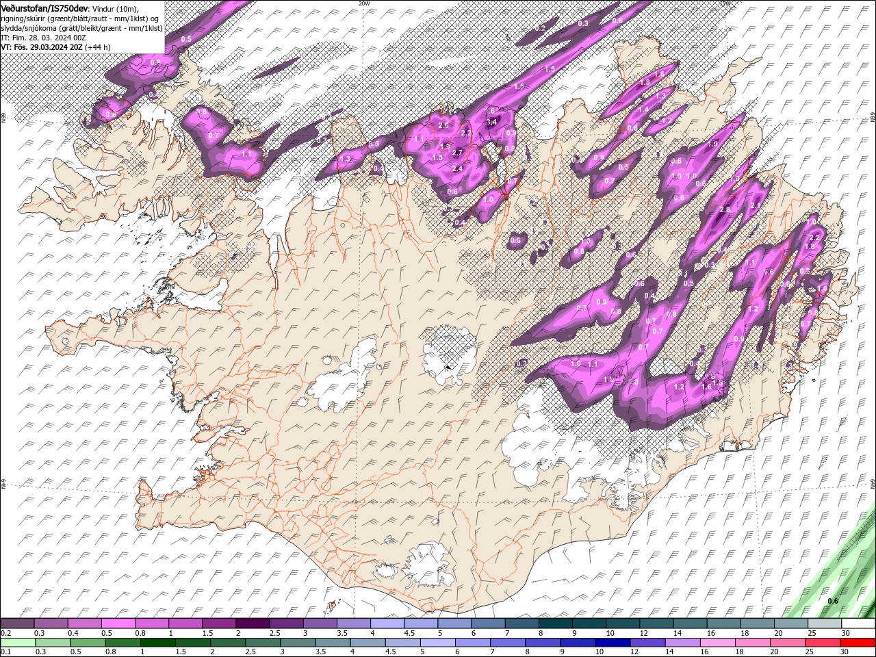Click the black 0.6 rain value over green area
Viewport: 876px width, 657px height.
(x=833, y=601)
